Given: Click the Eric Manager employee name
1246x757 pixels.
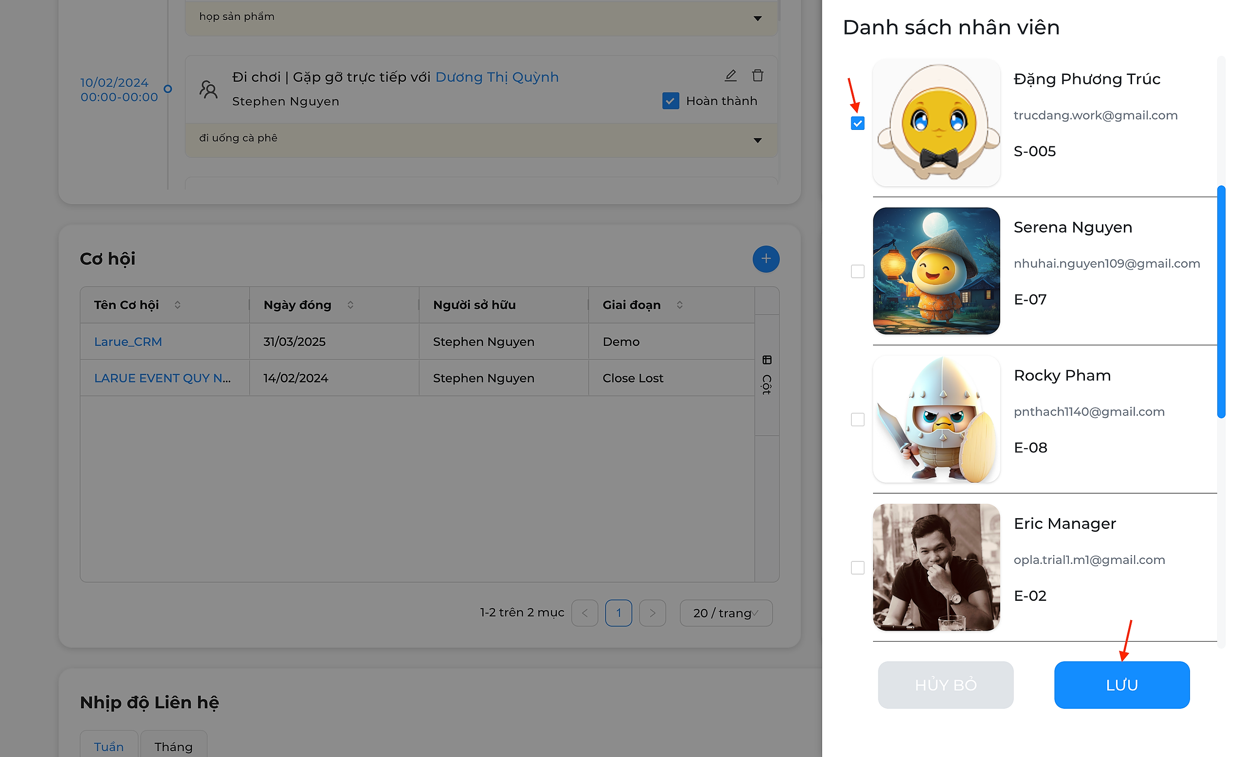Looking at the screenshot, I should (1065, 523).
